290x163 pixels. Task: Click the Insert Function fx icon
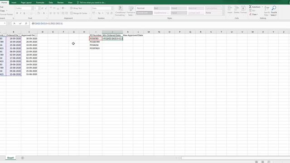click(26, 24)
